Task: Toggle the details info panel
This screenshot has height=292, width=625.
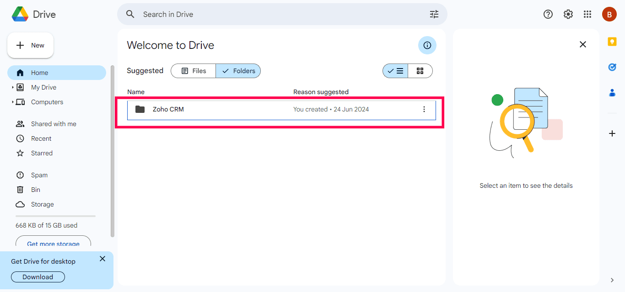Action: point(427,45)
